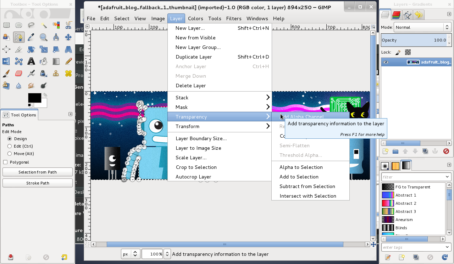
Task: Select the Pencil tool
Action: tap(68, 61)
